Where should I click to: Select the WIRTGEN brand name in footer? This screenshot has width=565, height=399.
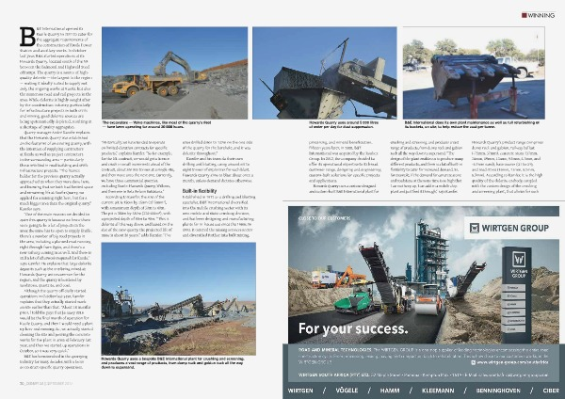(x=300, y=391)
